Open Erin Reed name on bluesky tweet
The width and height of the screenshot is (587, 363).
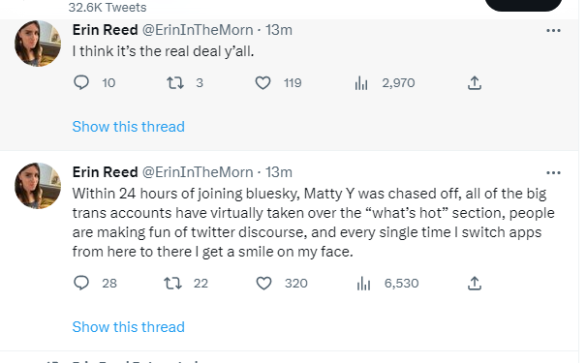(x=106, y=172)
